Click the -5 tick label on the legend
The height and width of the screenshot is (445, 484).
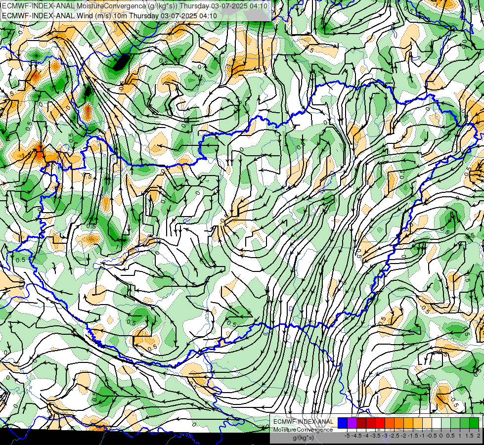[347, 436]
